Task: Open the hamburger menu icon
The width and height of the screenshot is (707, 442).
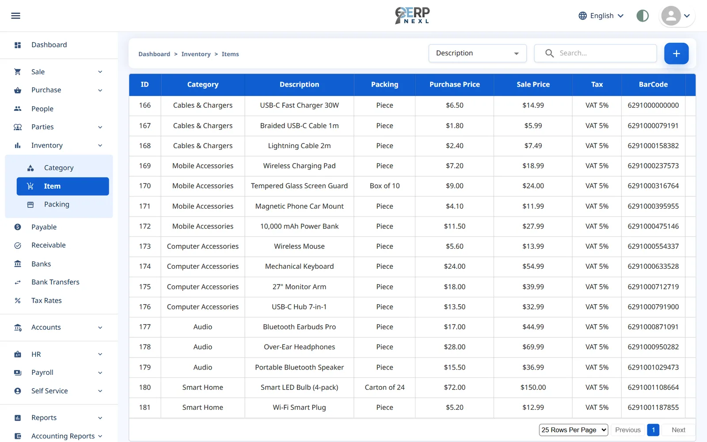Action: pos(15,16)
